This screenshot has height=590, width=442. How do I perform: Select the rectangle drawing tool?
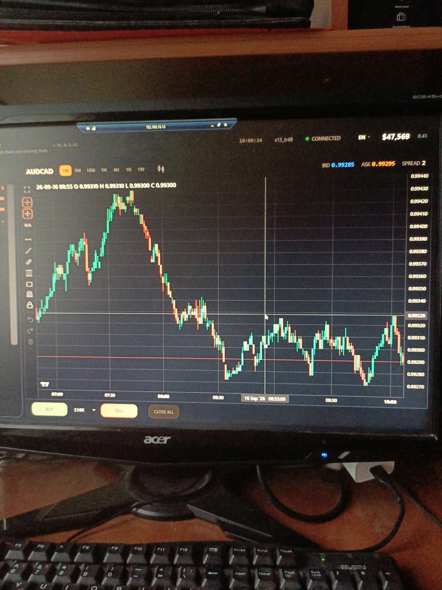tap(29, 284)
